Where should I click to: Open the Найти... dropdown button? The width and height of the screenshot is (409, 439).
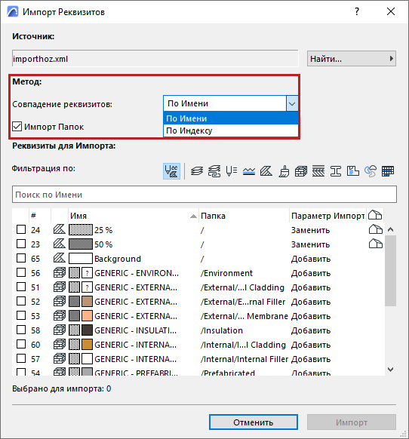coord(352,59)
